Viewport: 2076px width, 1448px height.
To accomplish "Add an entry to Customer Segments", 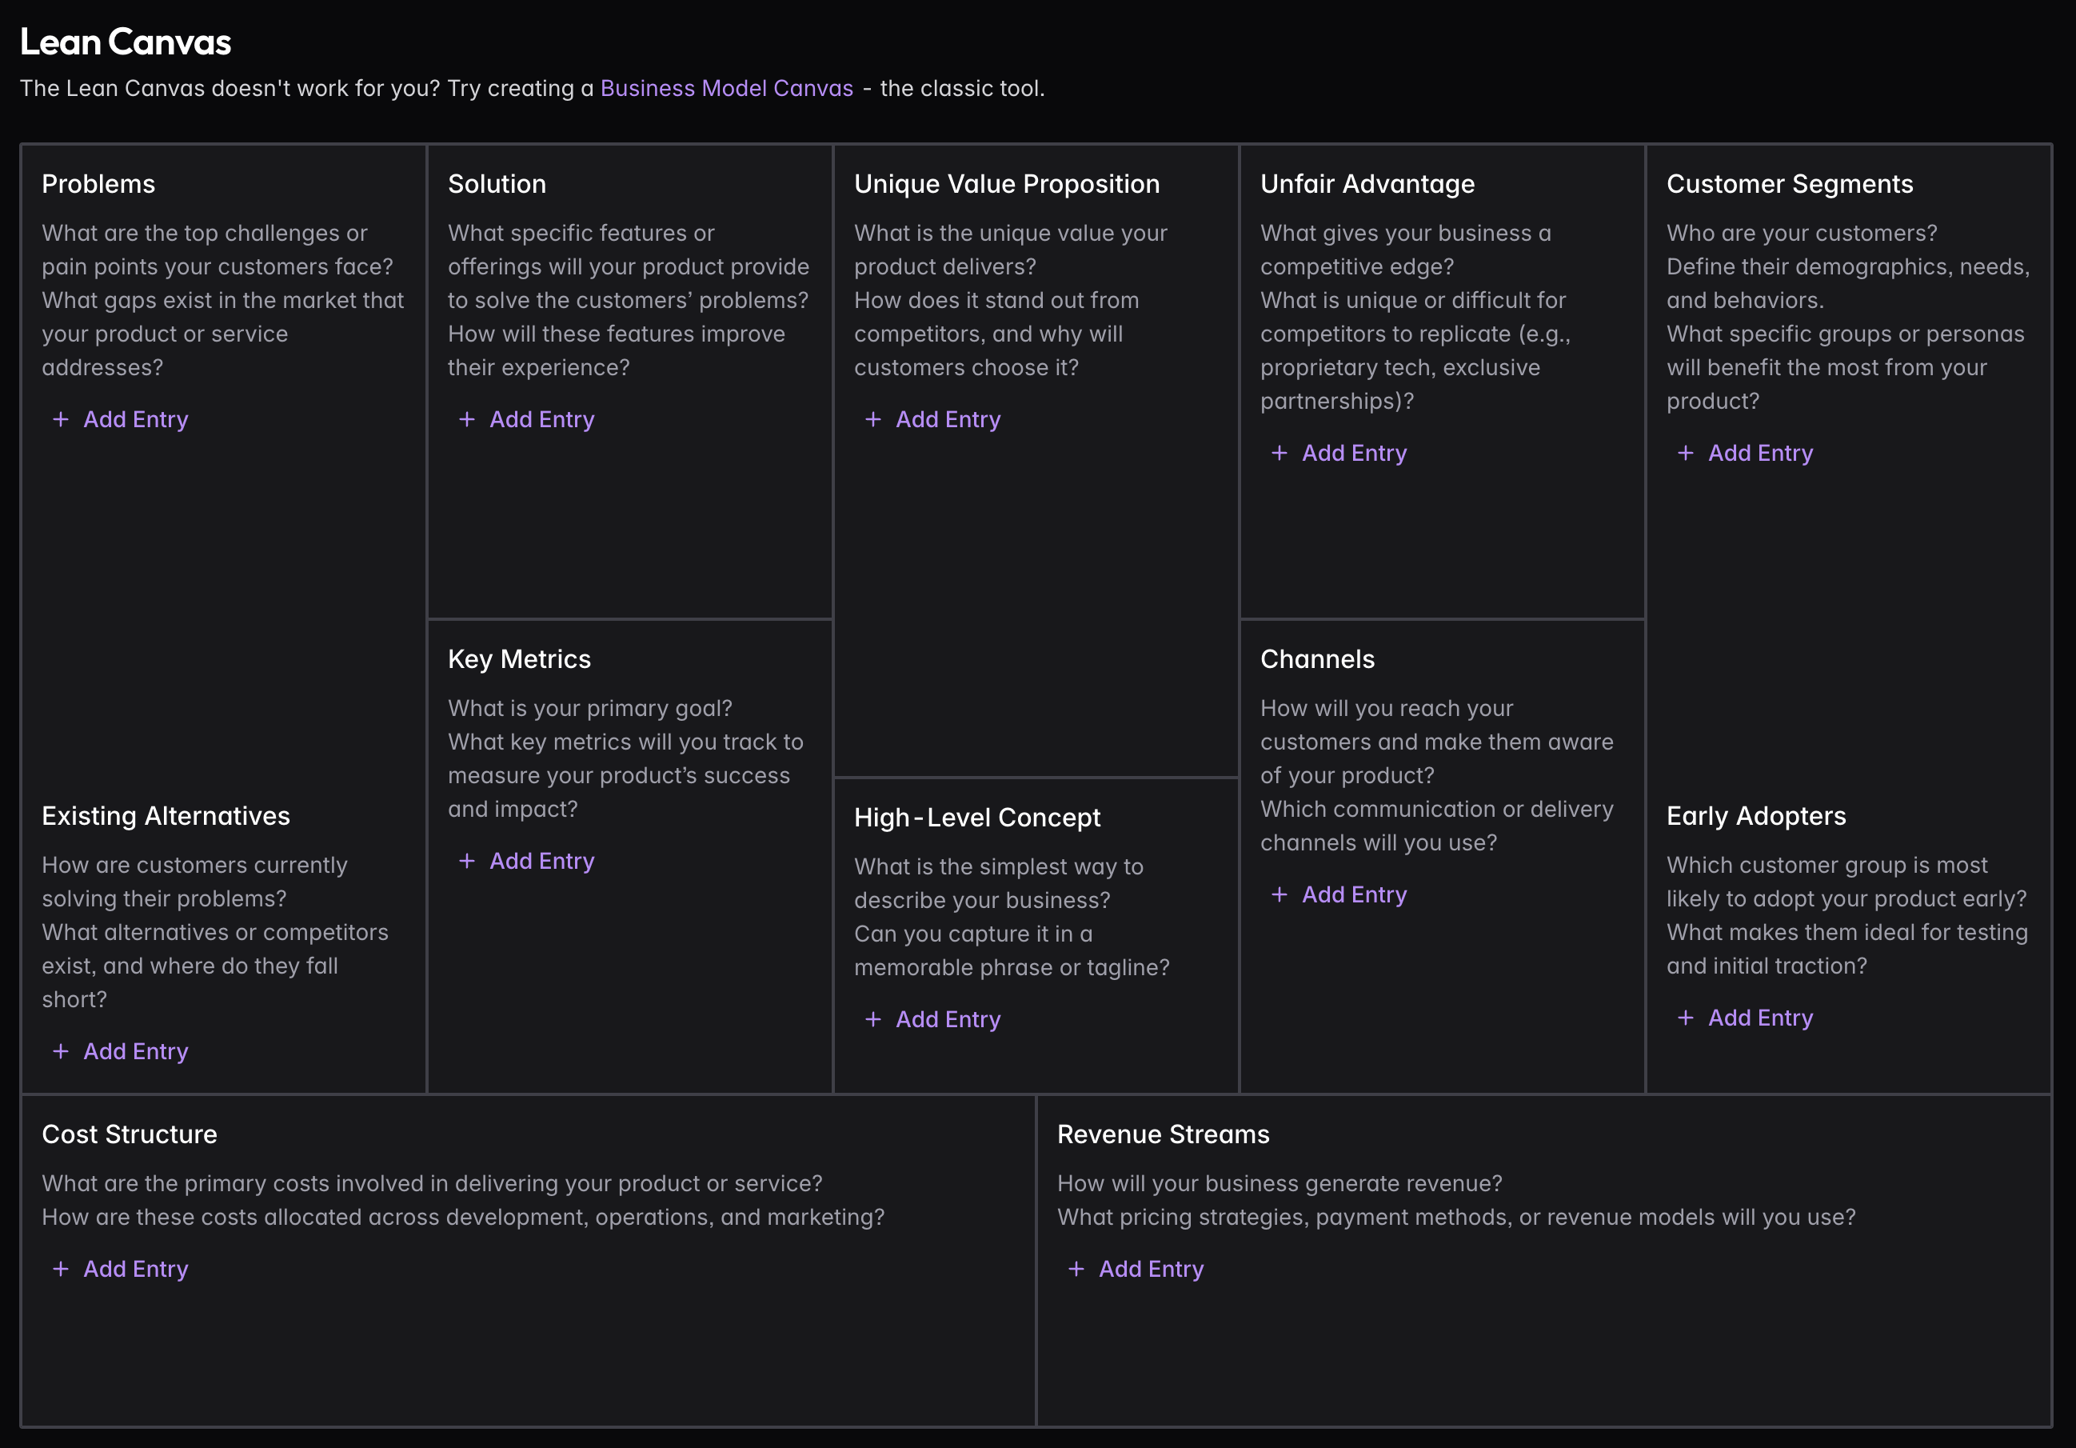I will tap(1759, 452).
